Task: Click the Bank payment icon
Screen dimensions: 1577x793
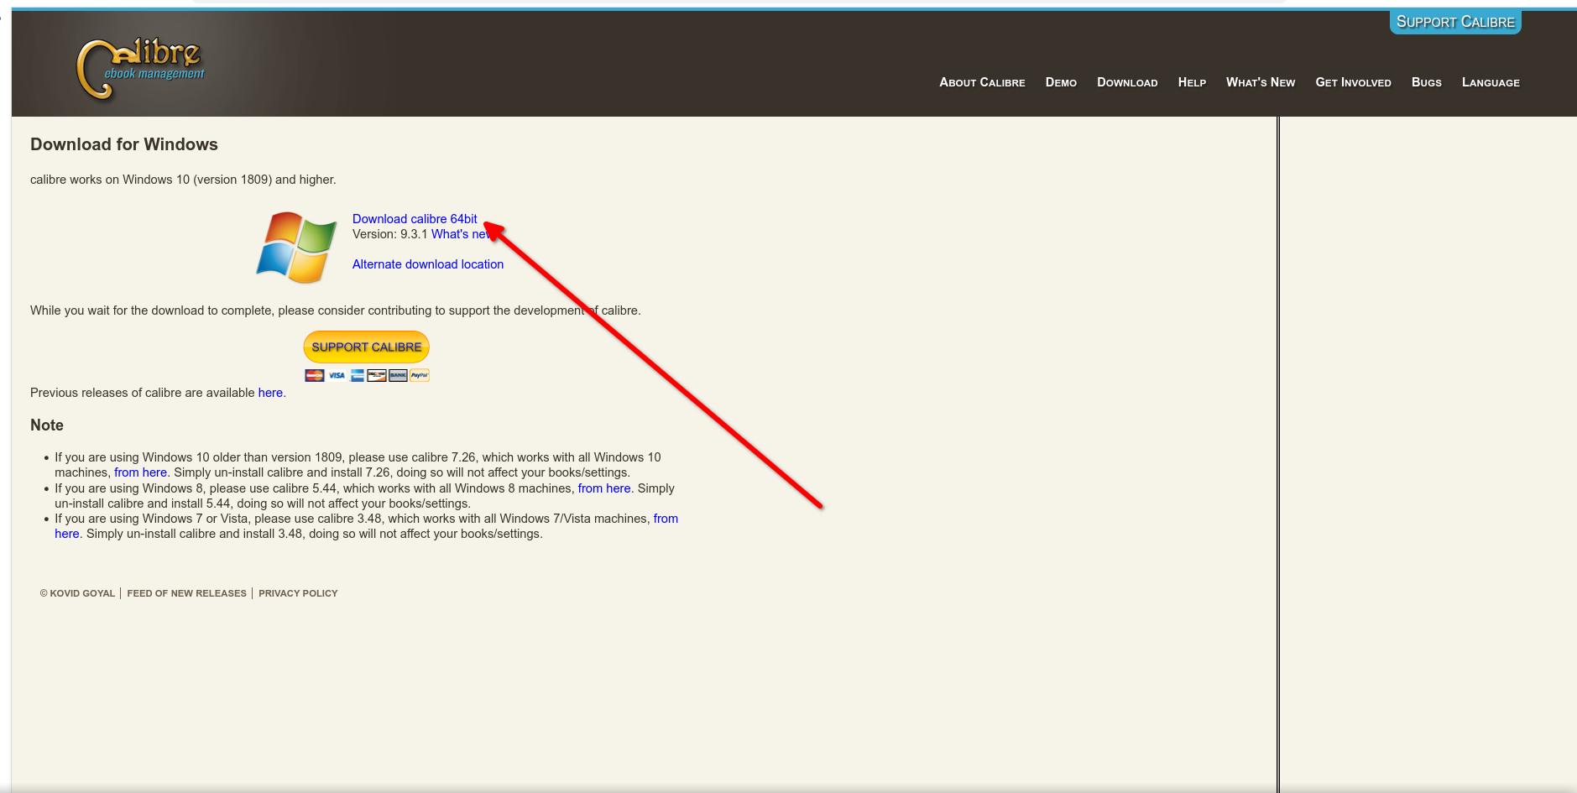Action: (398, 375)
